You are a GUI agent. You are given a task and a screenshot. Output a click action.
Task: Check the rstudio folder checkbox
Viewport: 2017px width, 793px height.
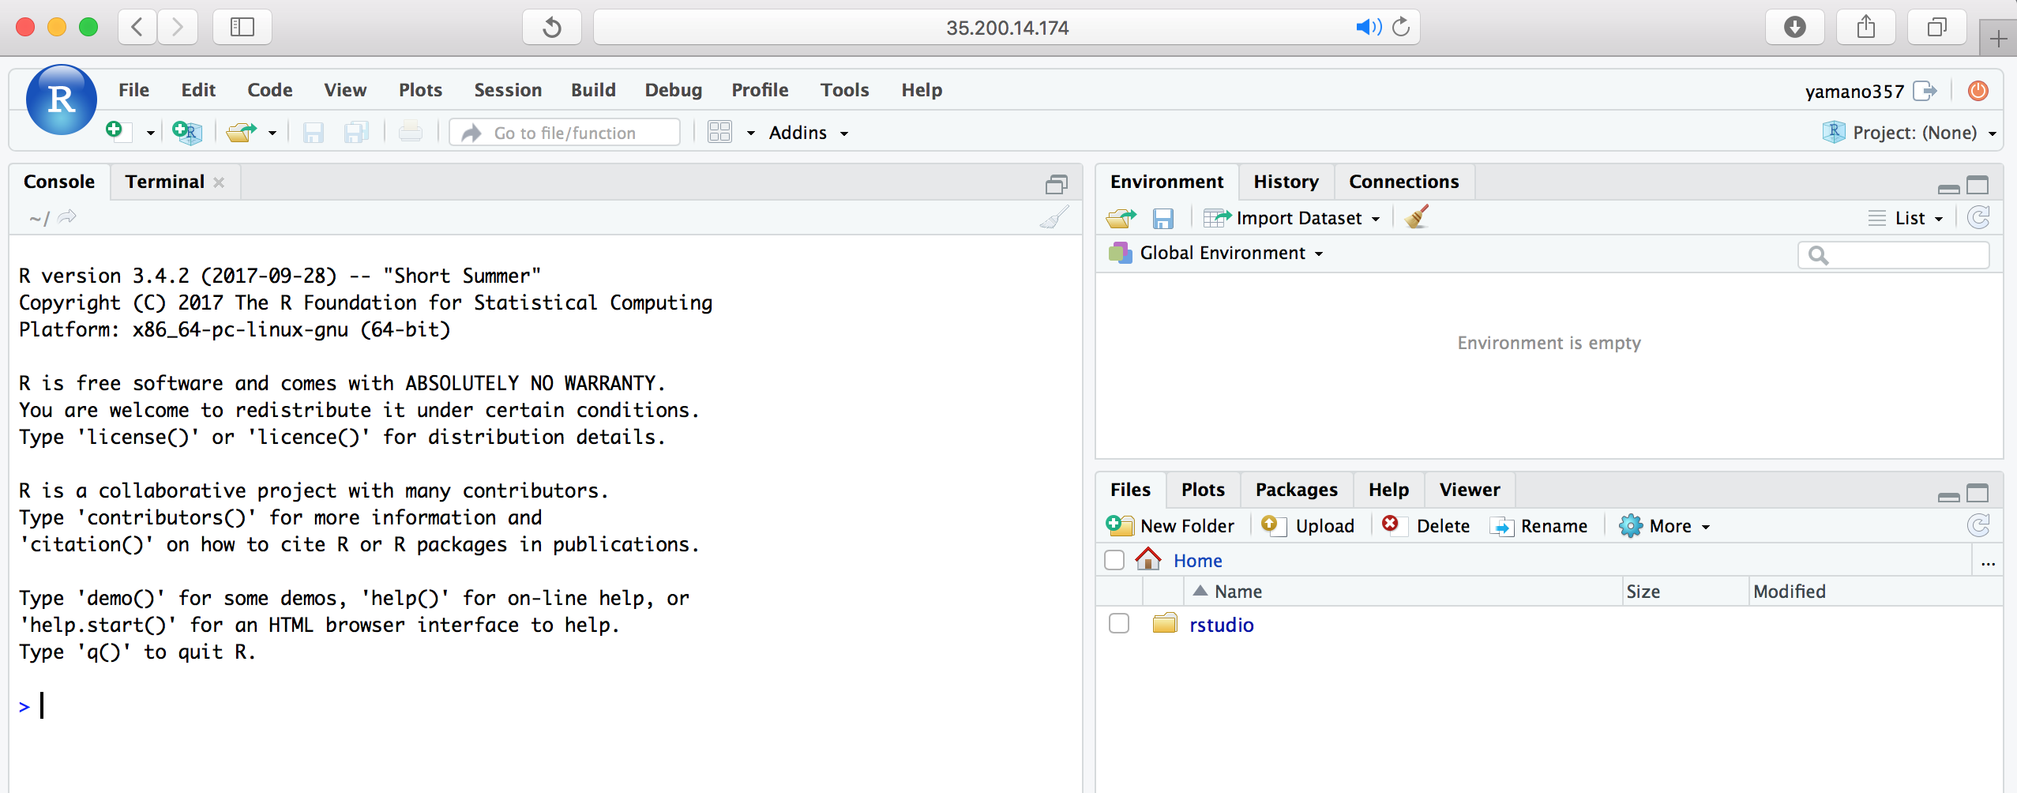1119,623
